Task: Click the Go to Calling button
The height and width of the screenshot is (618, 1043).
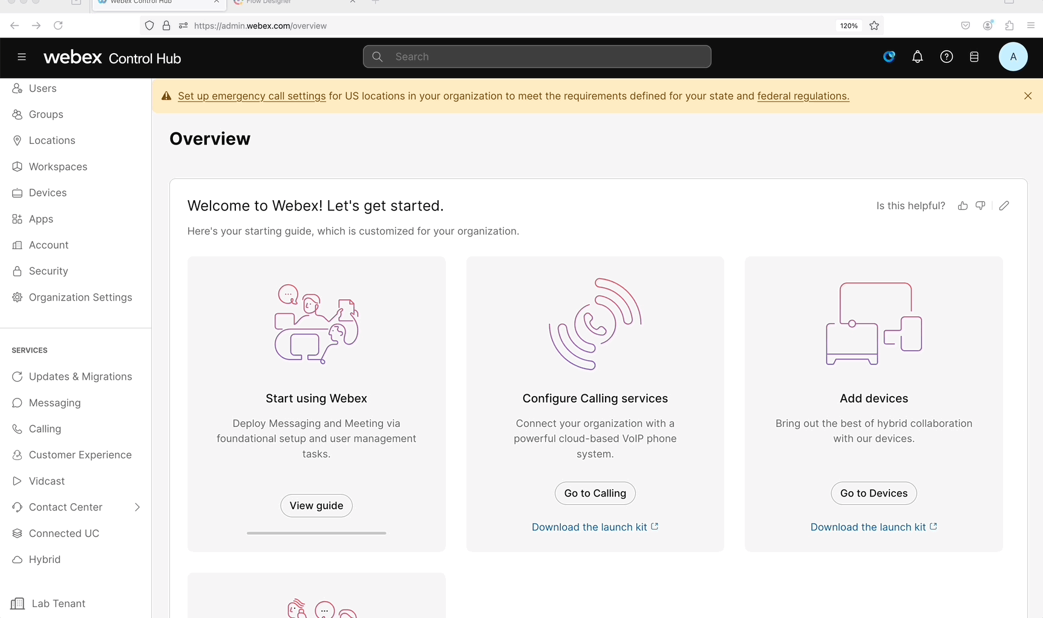Action: (595, 493)
